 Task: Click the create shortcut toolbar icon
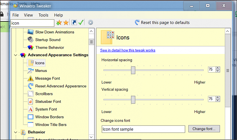pyautogui.click(x=74, y=23)
